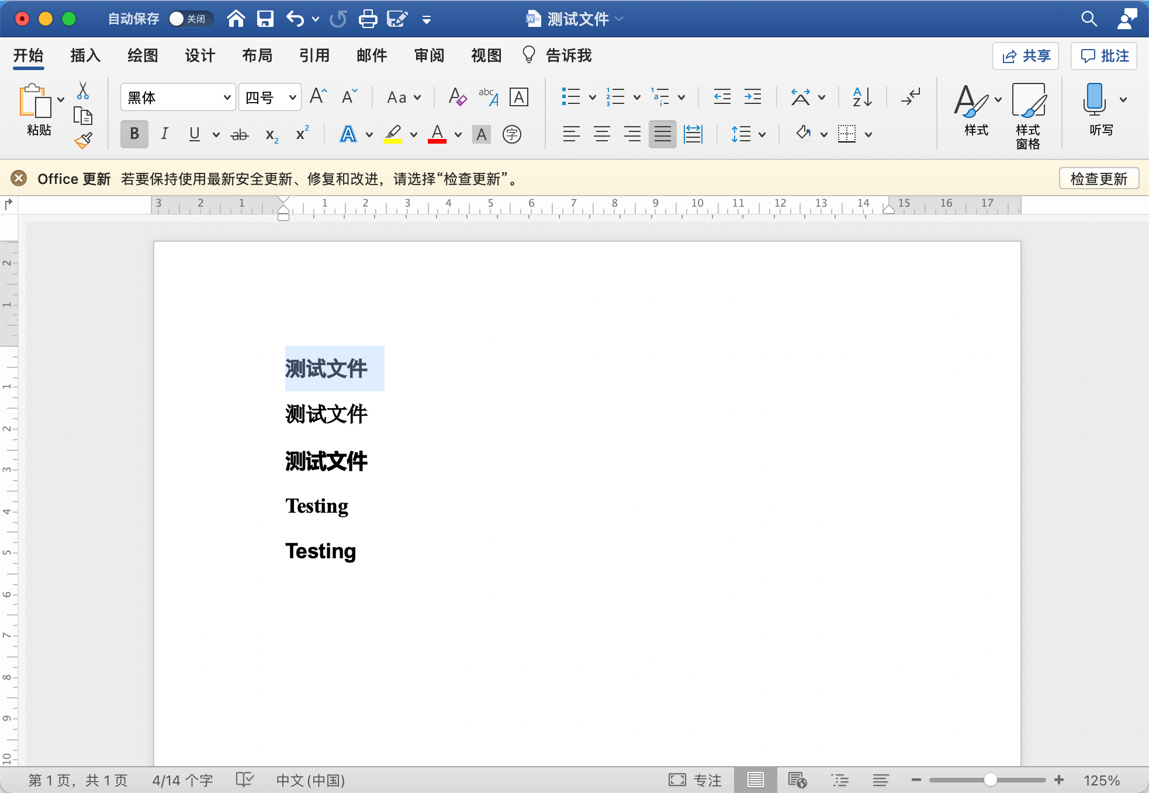Search the document with the magnifier icon
The height and width of the screenshot is (793, 1149).
[1089, 19]
